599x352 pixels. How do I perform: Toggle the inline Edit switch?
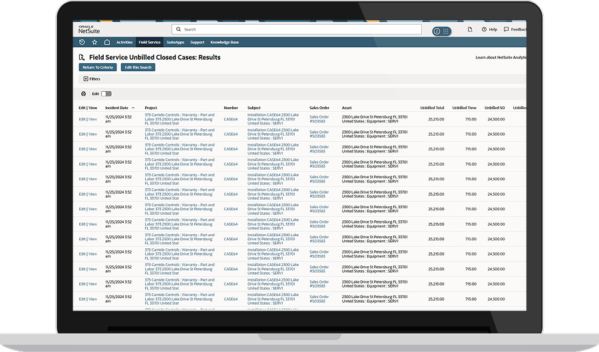coord(106,94)
